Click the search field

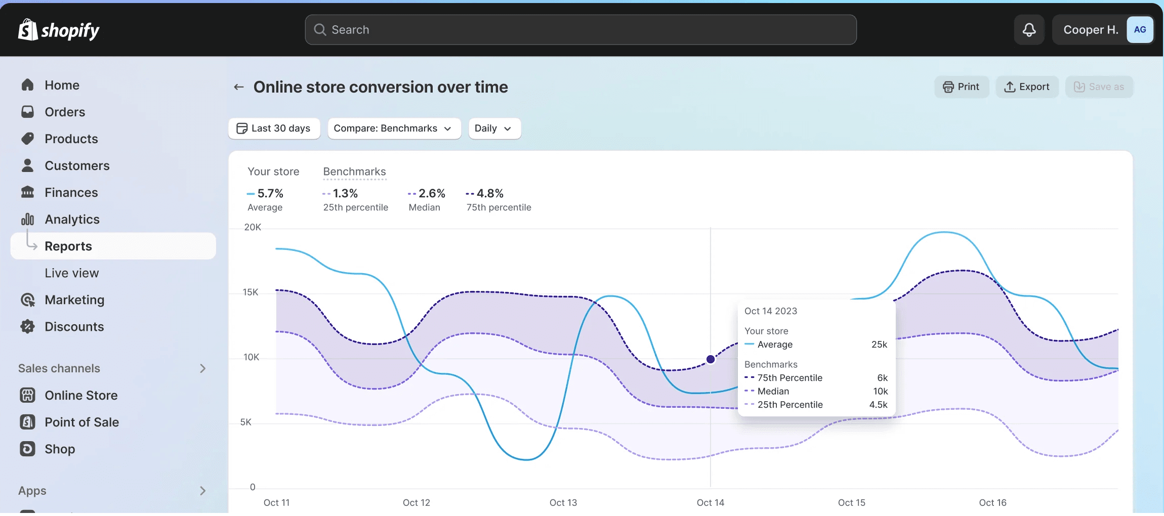(x=580, y=30)
